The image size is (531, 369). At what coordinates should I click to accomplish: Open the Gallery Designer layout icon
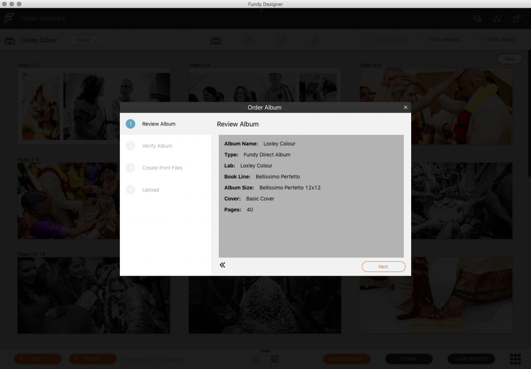click(282, 40)
